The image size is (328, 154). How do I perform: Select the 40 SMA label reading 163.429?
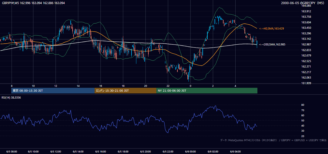coord(272,28)
